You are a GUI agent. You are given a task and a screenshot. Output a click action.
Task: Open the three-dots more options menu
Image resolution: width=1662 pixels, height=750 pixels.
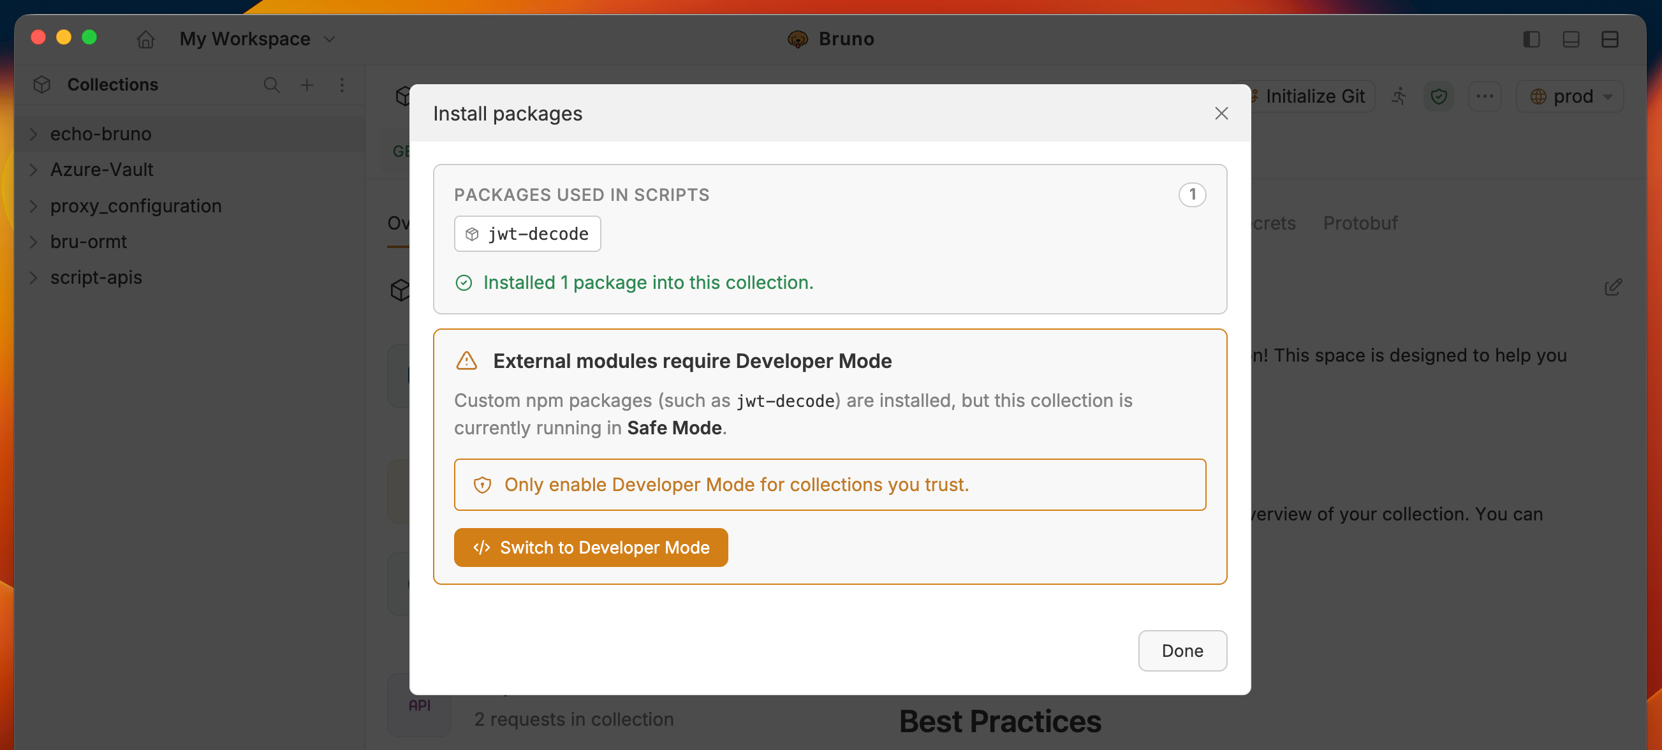tap(1485, 96)
